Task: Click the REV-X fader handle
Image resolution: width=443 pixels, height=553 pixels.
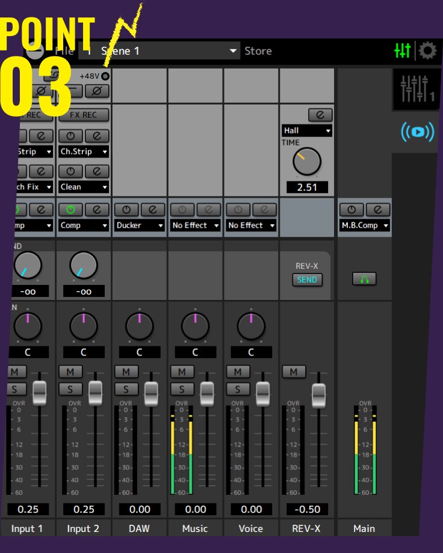Action: click(x=318, y=396)
